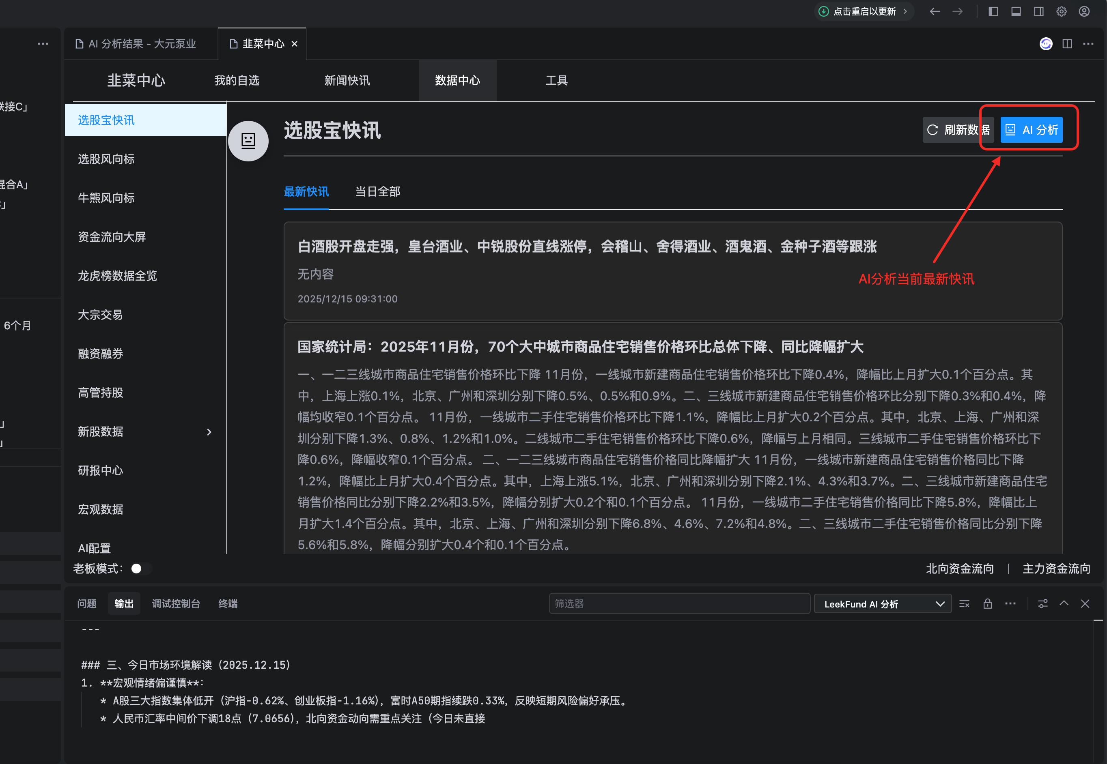
Task: Open the 数据中心 menu
Action: 457,80
